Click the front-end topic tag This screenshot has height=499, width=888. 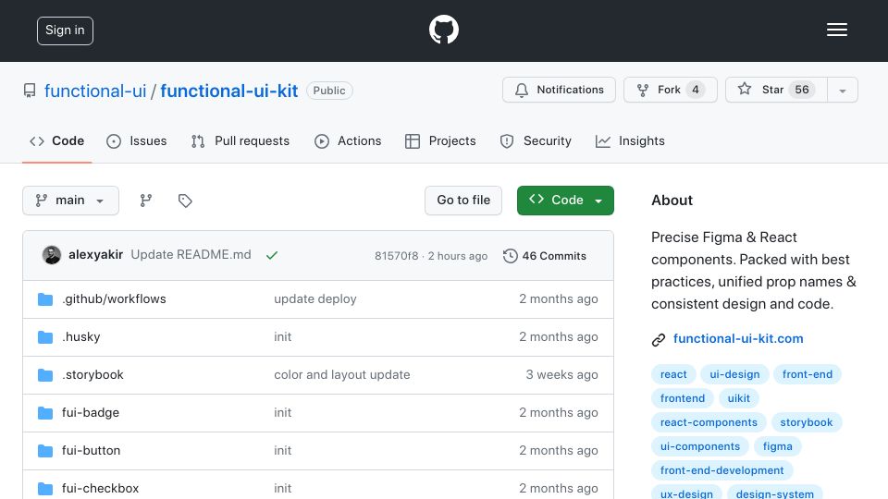807,374
